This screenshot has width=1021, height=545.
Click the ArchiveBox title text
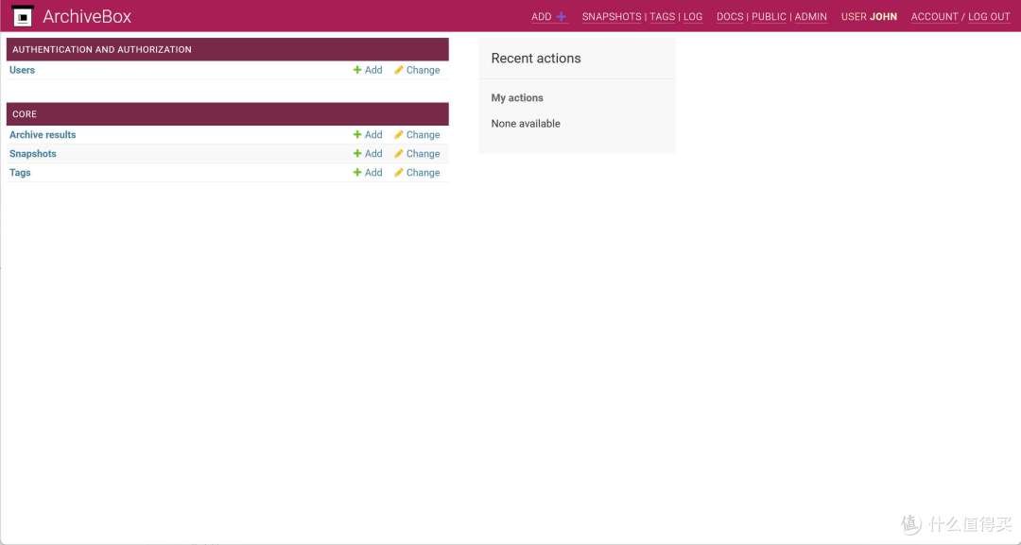click(87, 16)
